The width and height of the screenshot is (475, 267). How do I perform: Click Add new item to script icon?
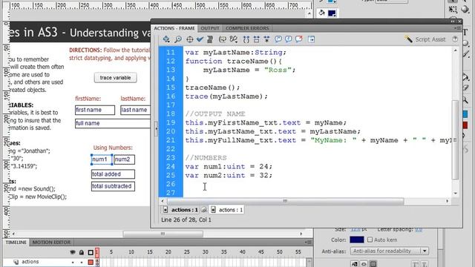pyautogui.click(x=166, y=39)
